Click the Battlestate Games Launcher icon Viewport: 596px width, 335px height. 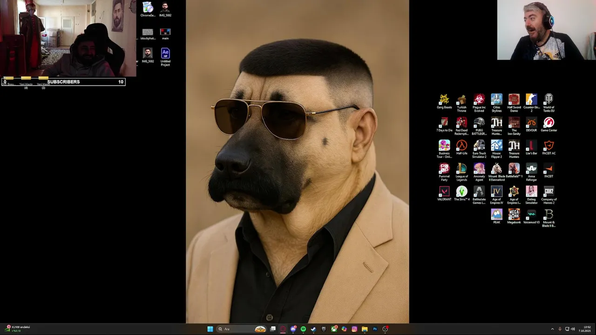479,195
